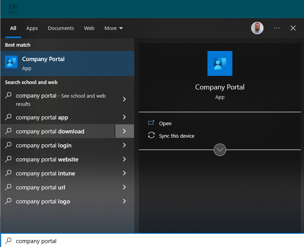This screenshot has height=247, width=304.
Task: Select company portal school and web results
Action: tap(58, 99)
